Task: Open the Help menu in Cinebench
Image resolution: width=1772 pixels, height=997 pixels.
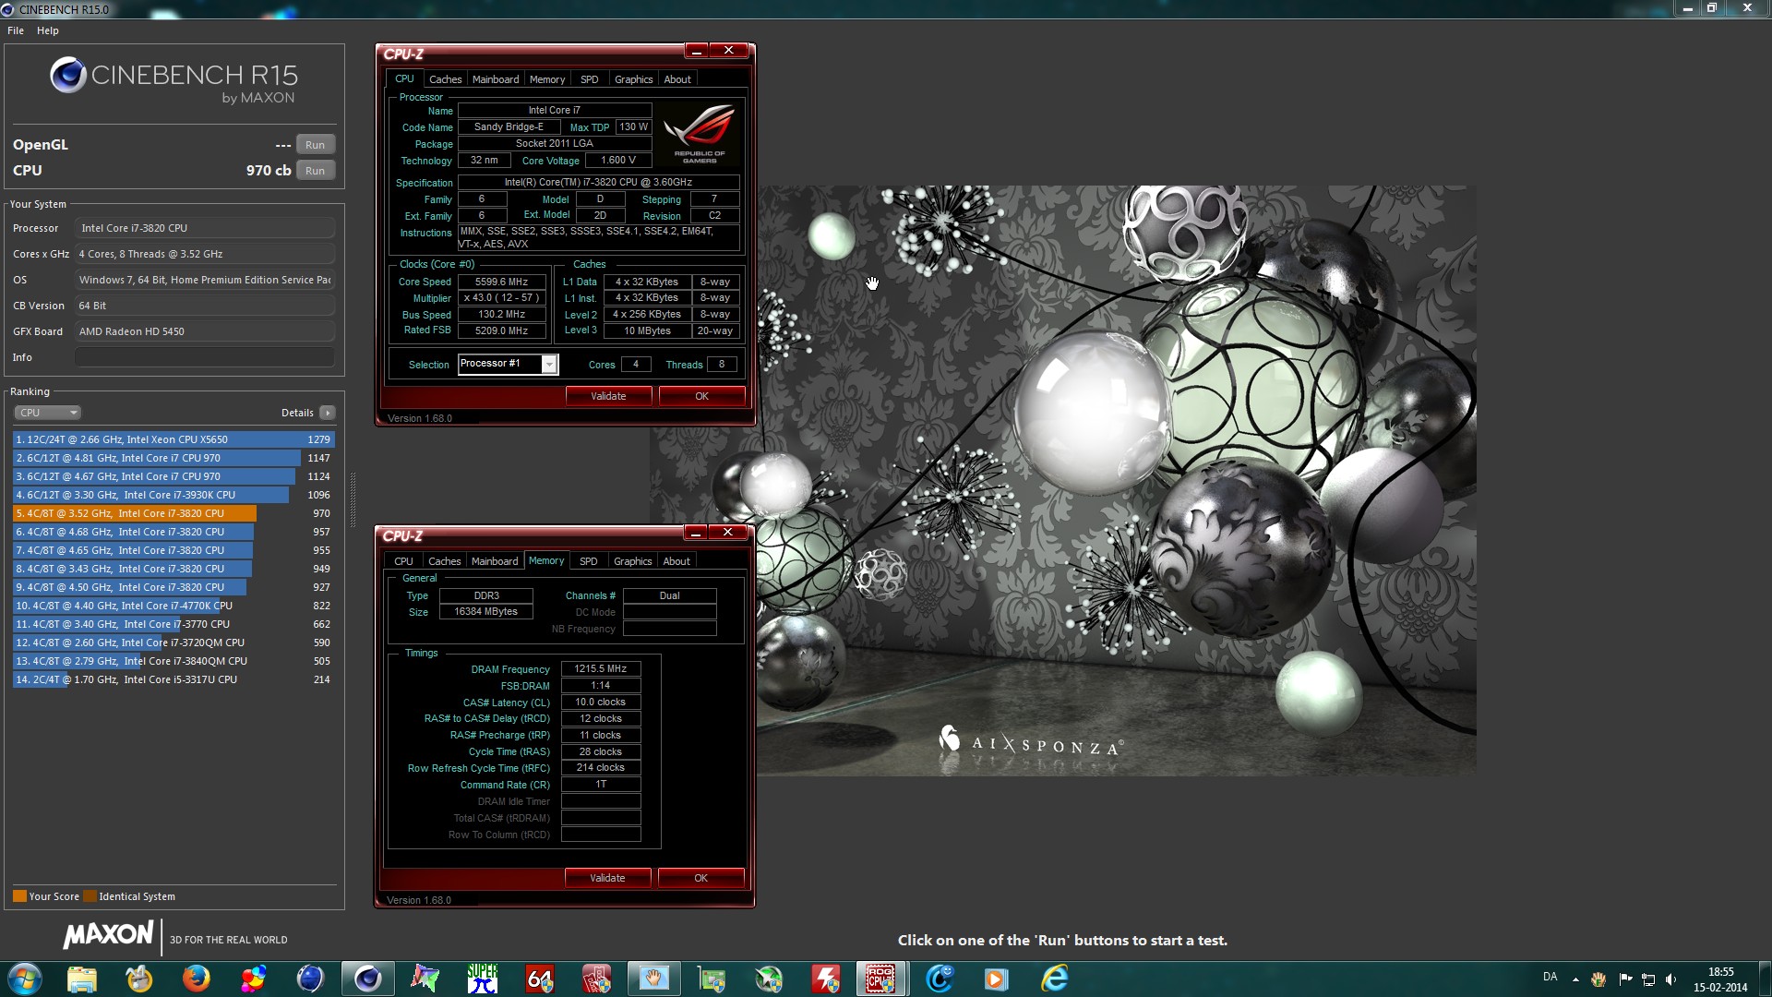Action: (48, 30)
